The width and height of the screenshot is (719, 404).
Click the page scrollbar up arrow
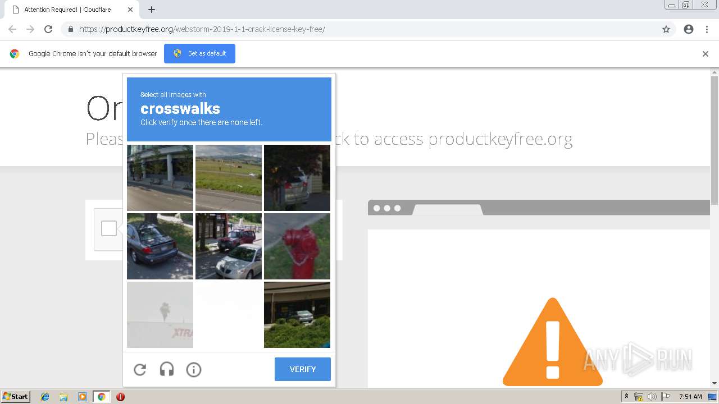[x=715, y=72]
